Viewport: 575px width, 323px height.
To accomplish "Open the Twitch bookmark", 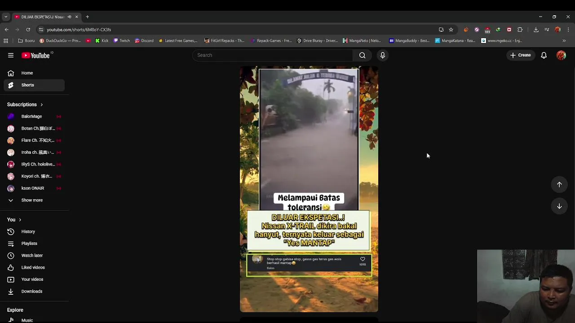I will coord(121,40).
